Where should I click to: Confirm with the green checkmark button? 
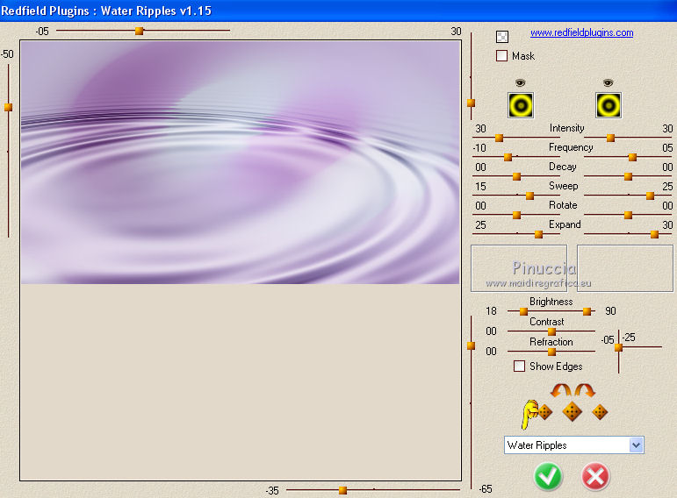pos(548,476)
